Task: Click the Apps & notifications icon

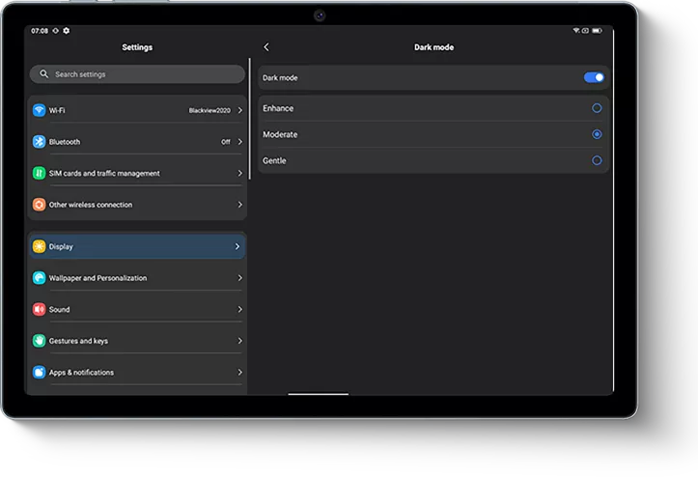Action: click(40, 373)
